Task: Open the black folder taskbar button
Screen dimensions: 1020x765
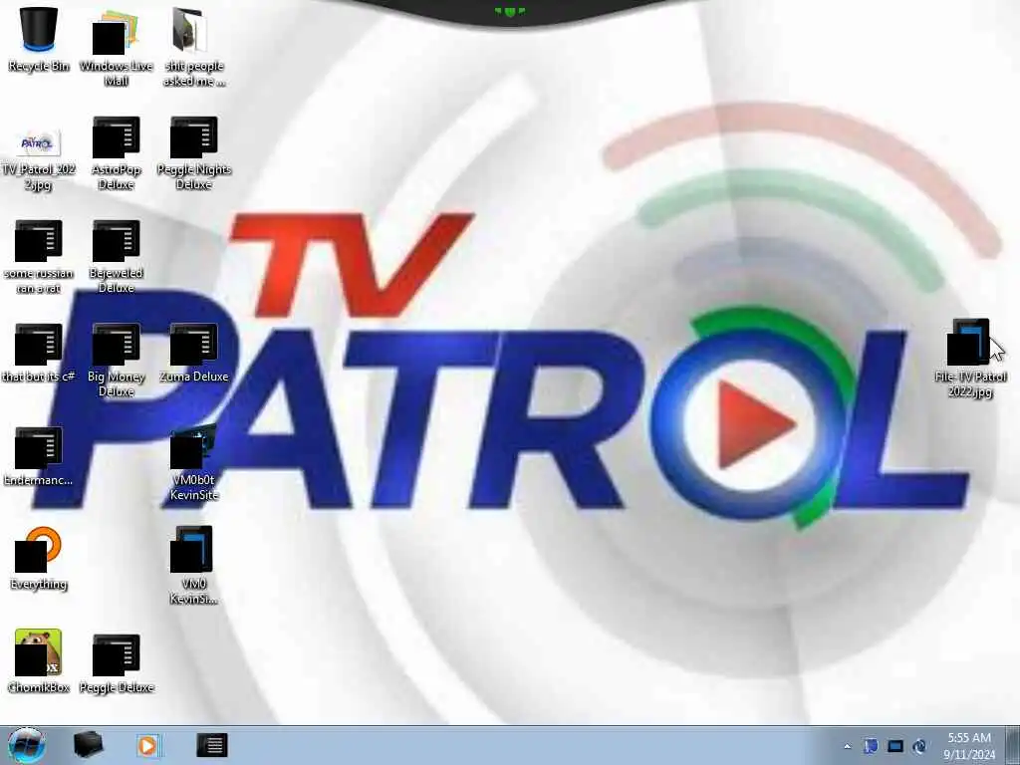Action: [x=89, y=745]
